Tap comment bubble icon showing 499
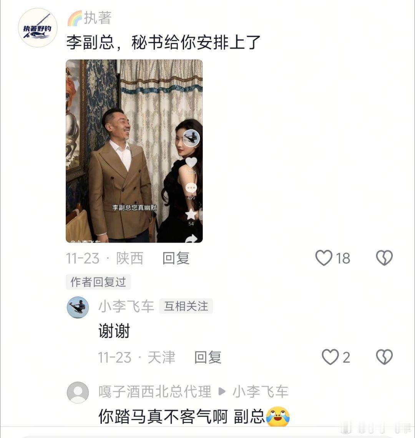415x438 pixels. pos(191,188)
